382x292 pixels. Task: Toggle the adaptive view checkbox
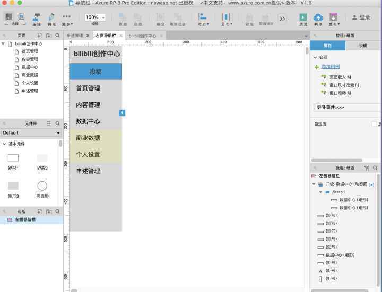374,124
